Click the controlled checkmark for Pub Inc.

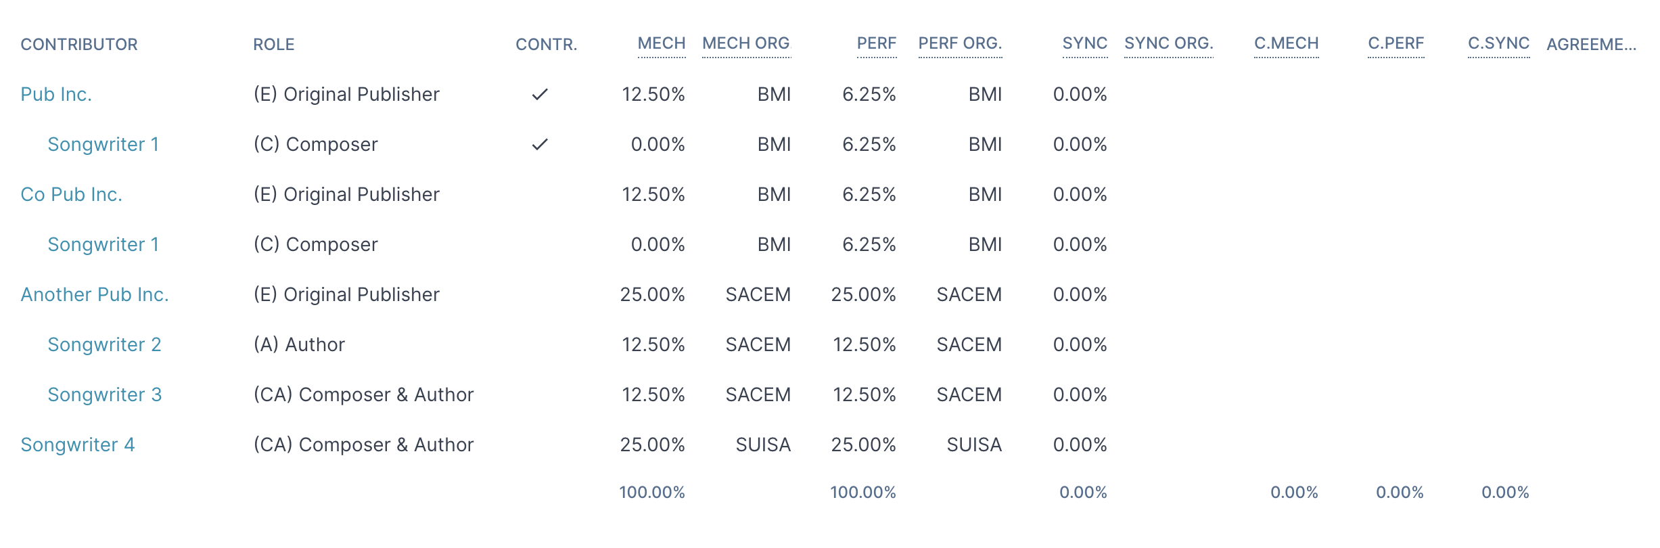(540, 95)
